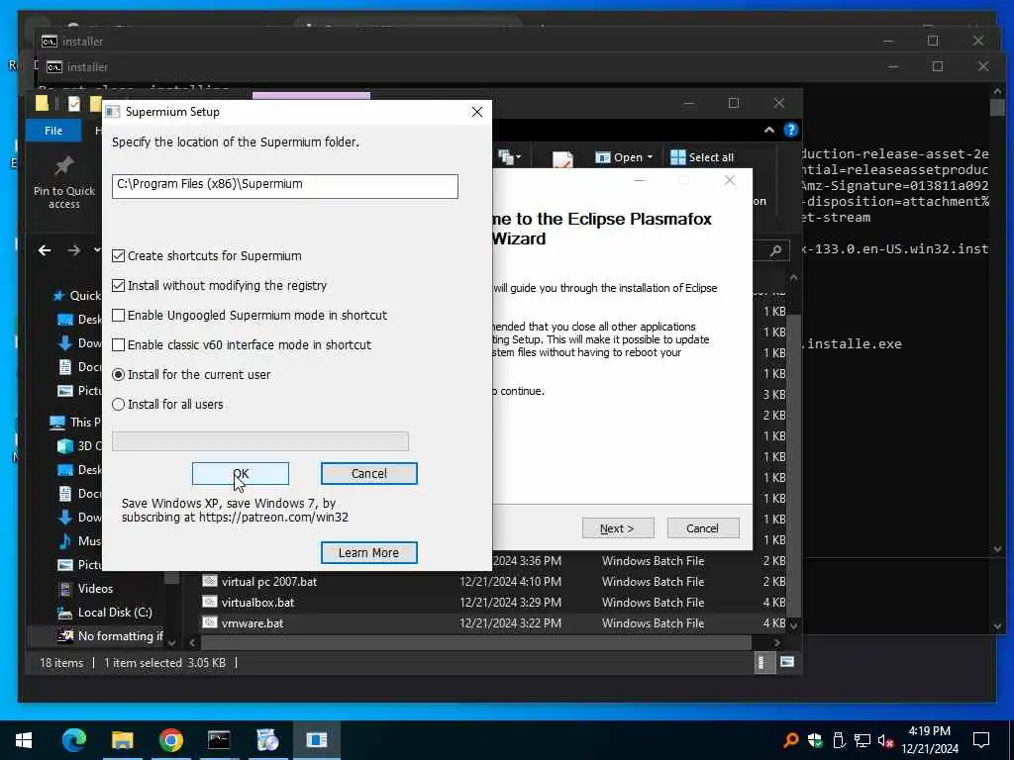Click the second installer console window icon
The height and width of the screenshot is (760, 1014).
[54, 66]
